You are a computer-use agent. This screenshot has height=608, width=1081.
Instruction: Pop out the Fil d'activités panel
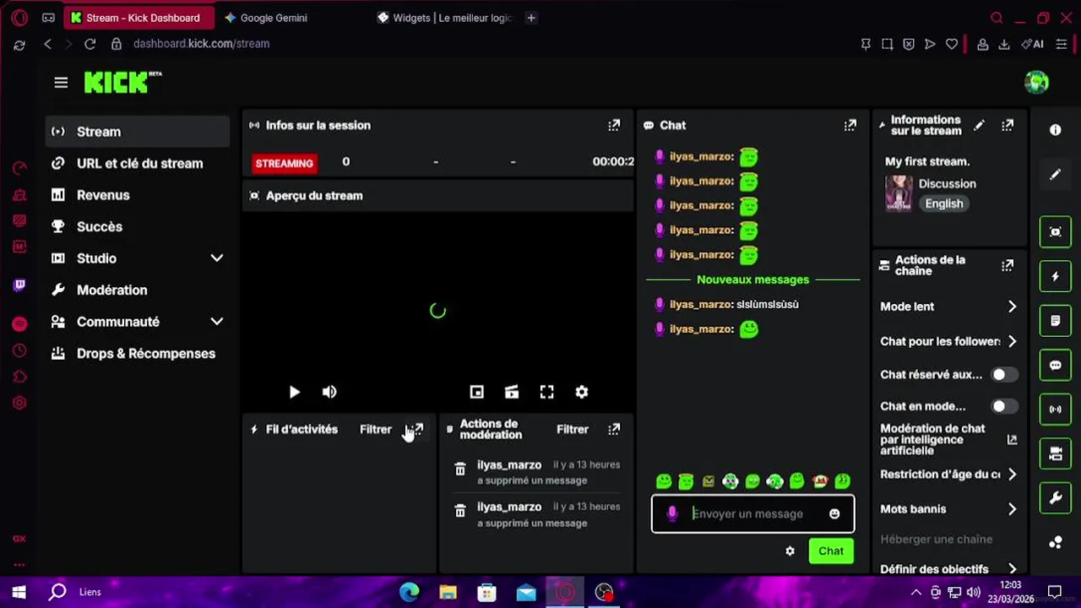coord(417,429)
